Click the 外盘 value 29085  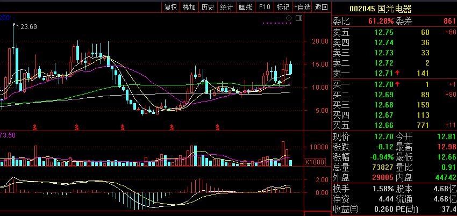[x=384, y=177]
